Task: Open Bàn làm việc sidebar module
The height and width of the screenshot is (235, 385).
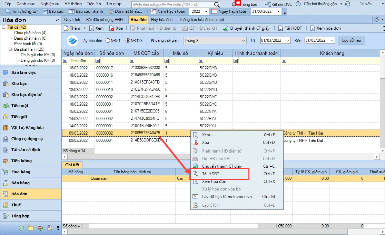Action: [x=31, y=72]
